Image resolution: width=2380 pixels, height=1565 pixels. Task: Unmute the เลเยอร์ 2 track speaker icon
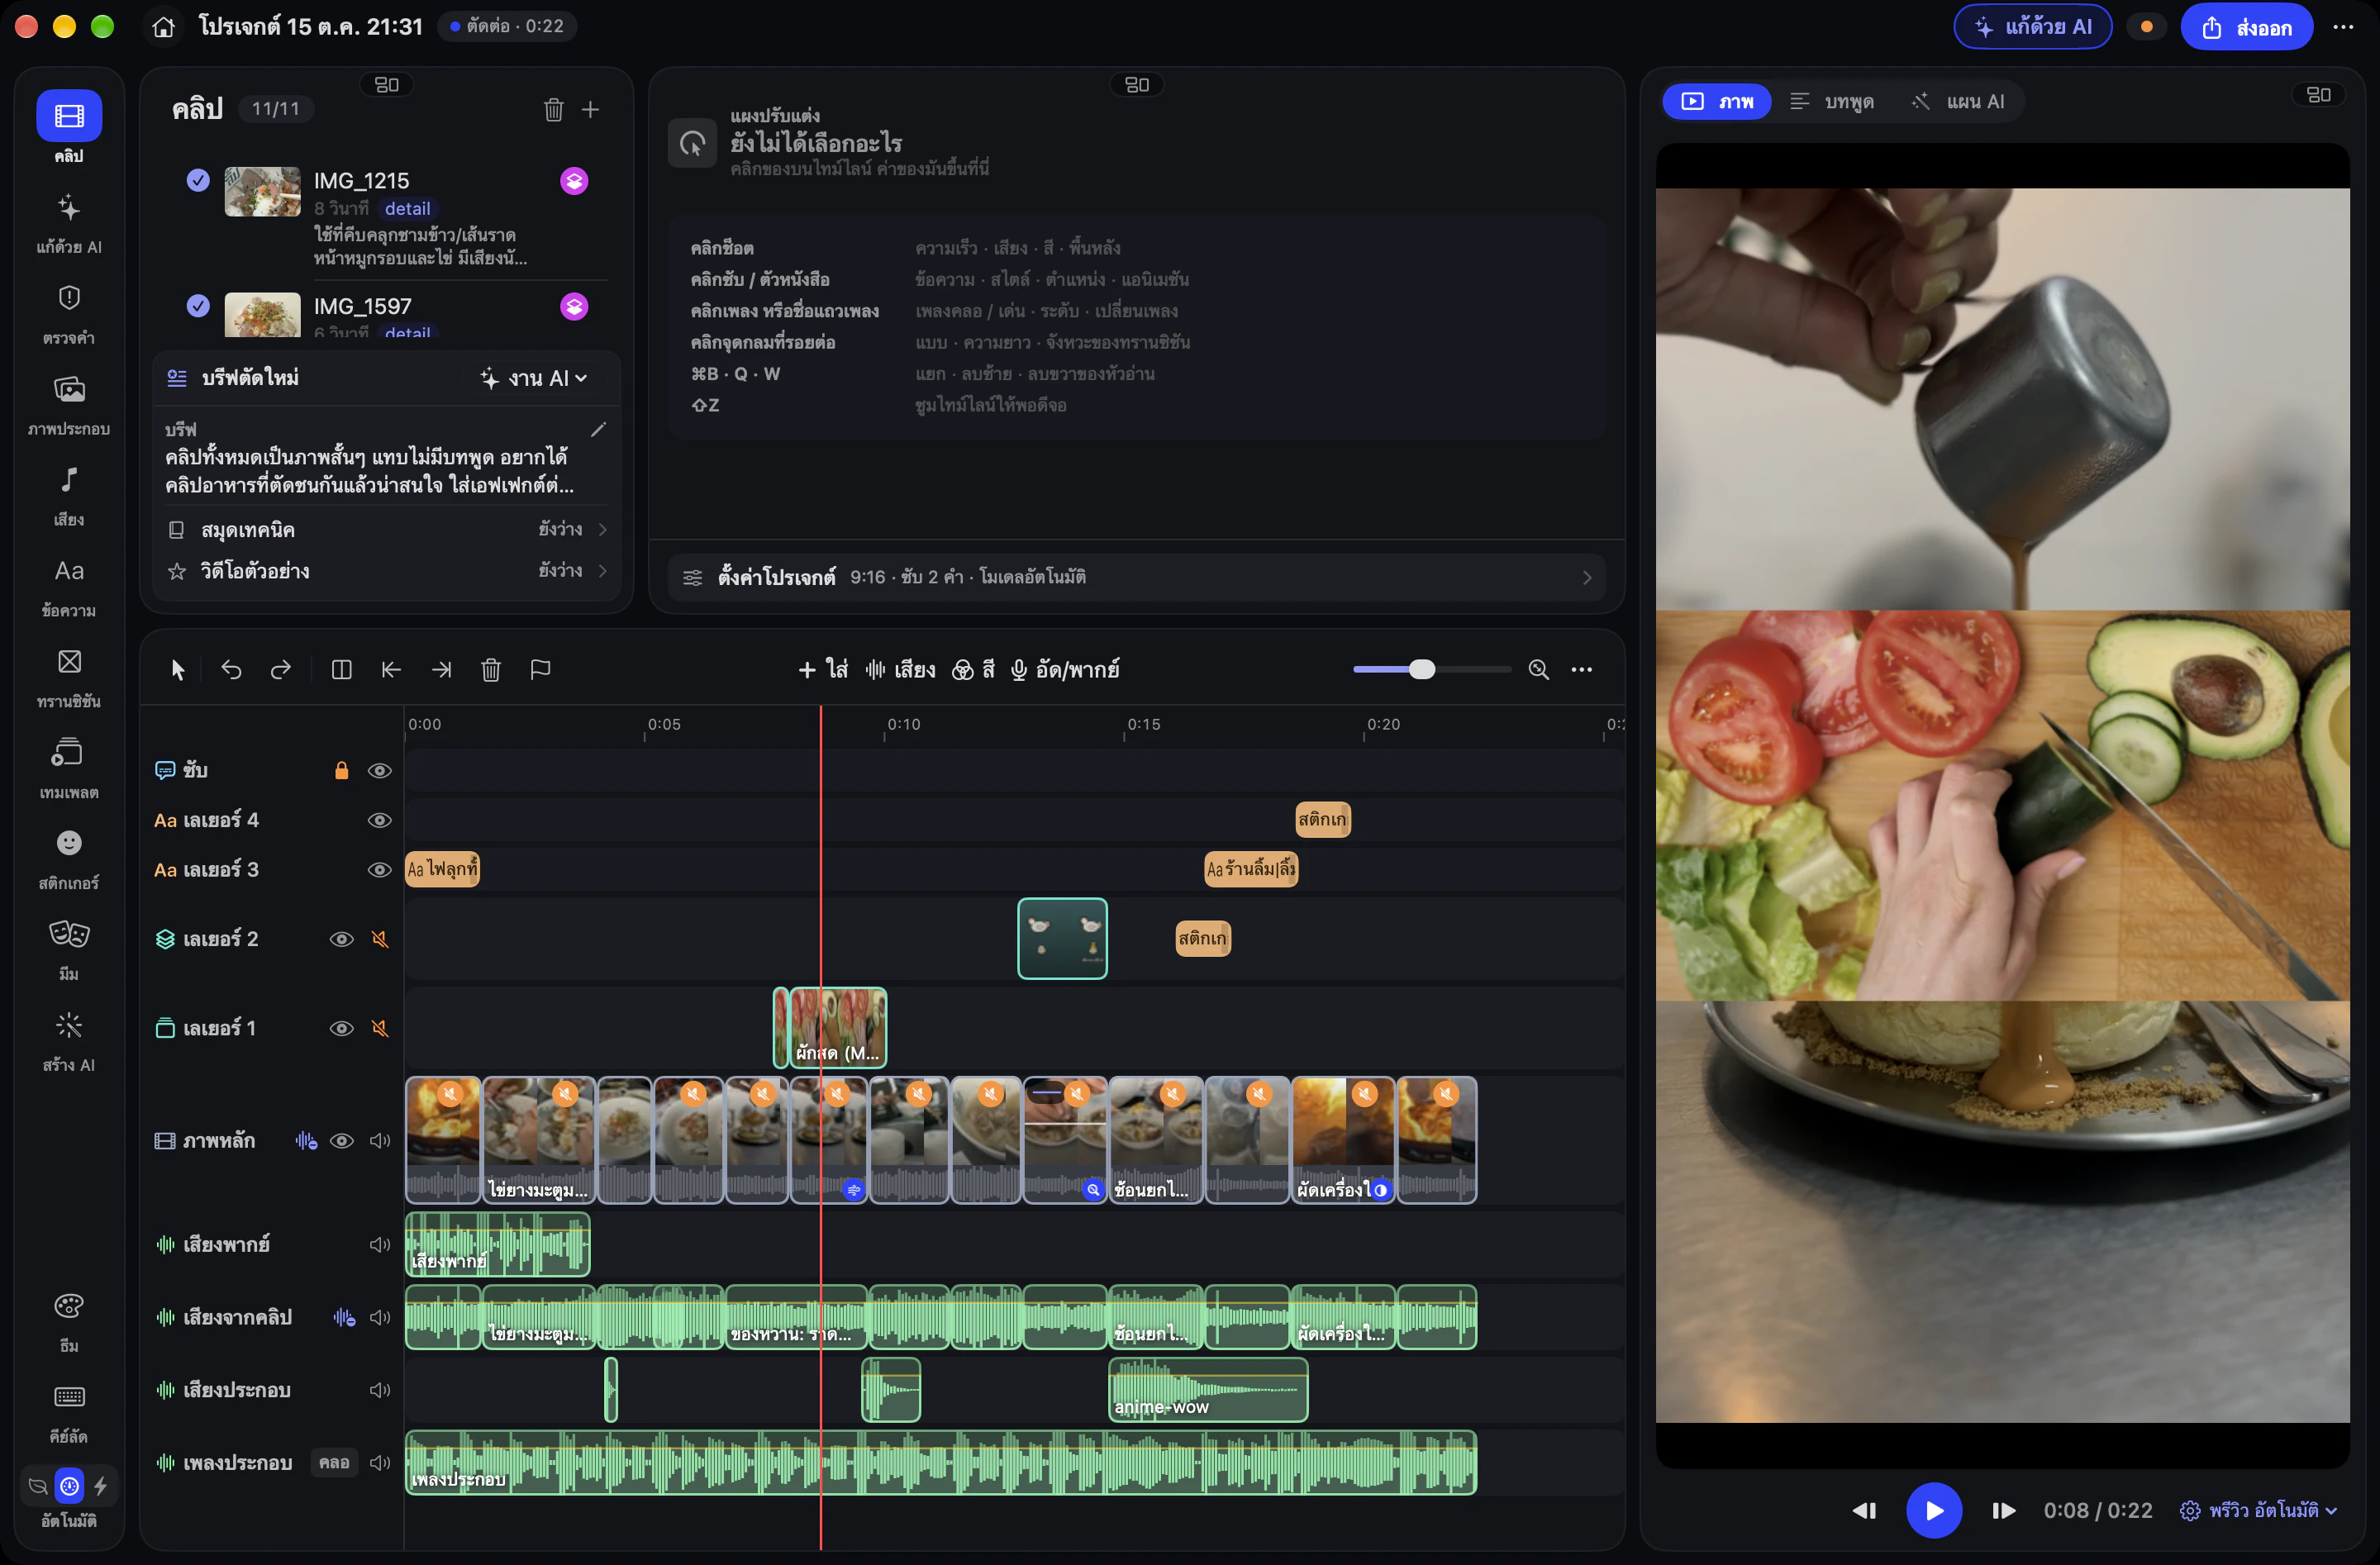(380, 939)
